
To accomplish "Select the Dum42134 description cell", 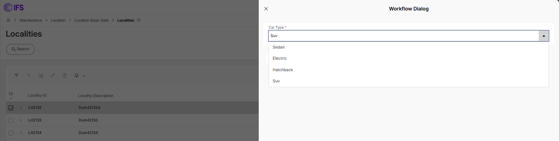I will point(88,133).
